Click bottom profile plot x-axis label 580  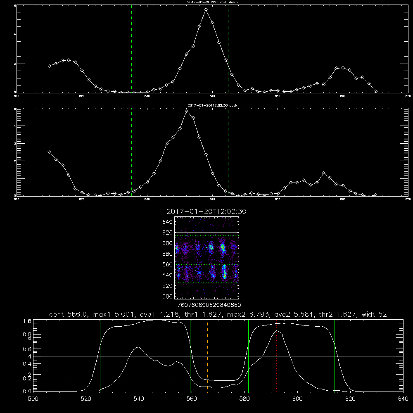(244, 399)
